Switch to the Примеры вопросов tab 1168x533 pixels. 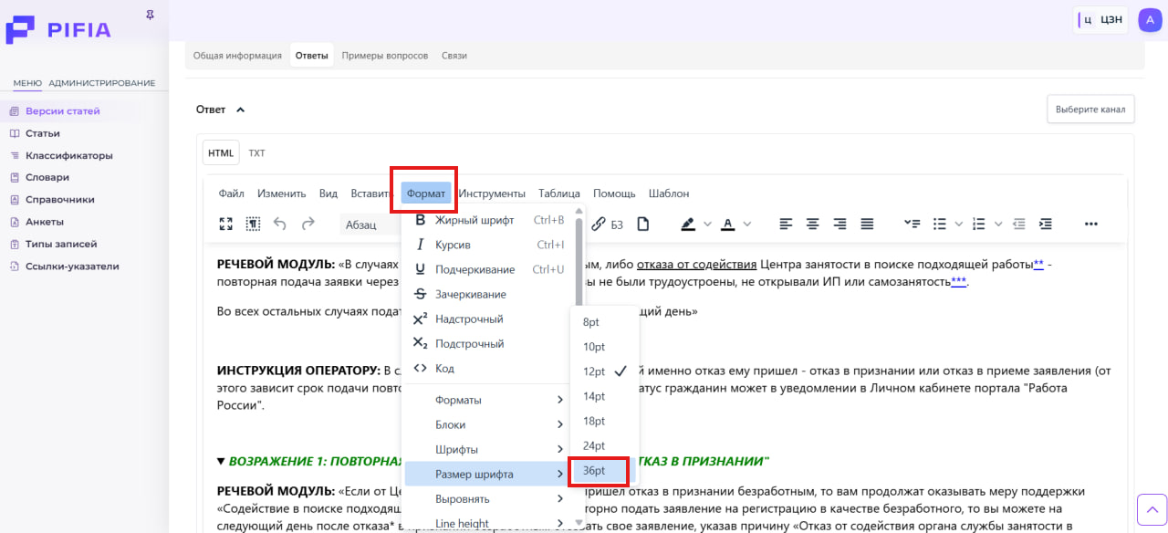coord(384,56)
